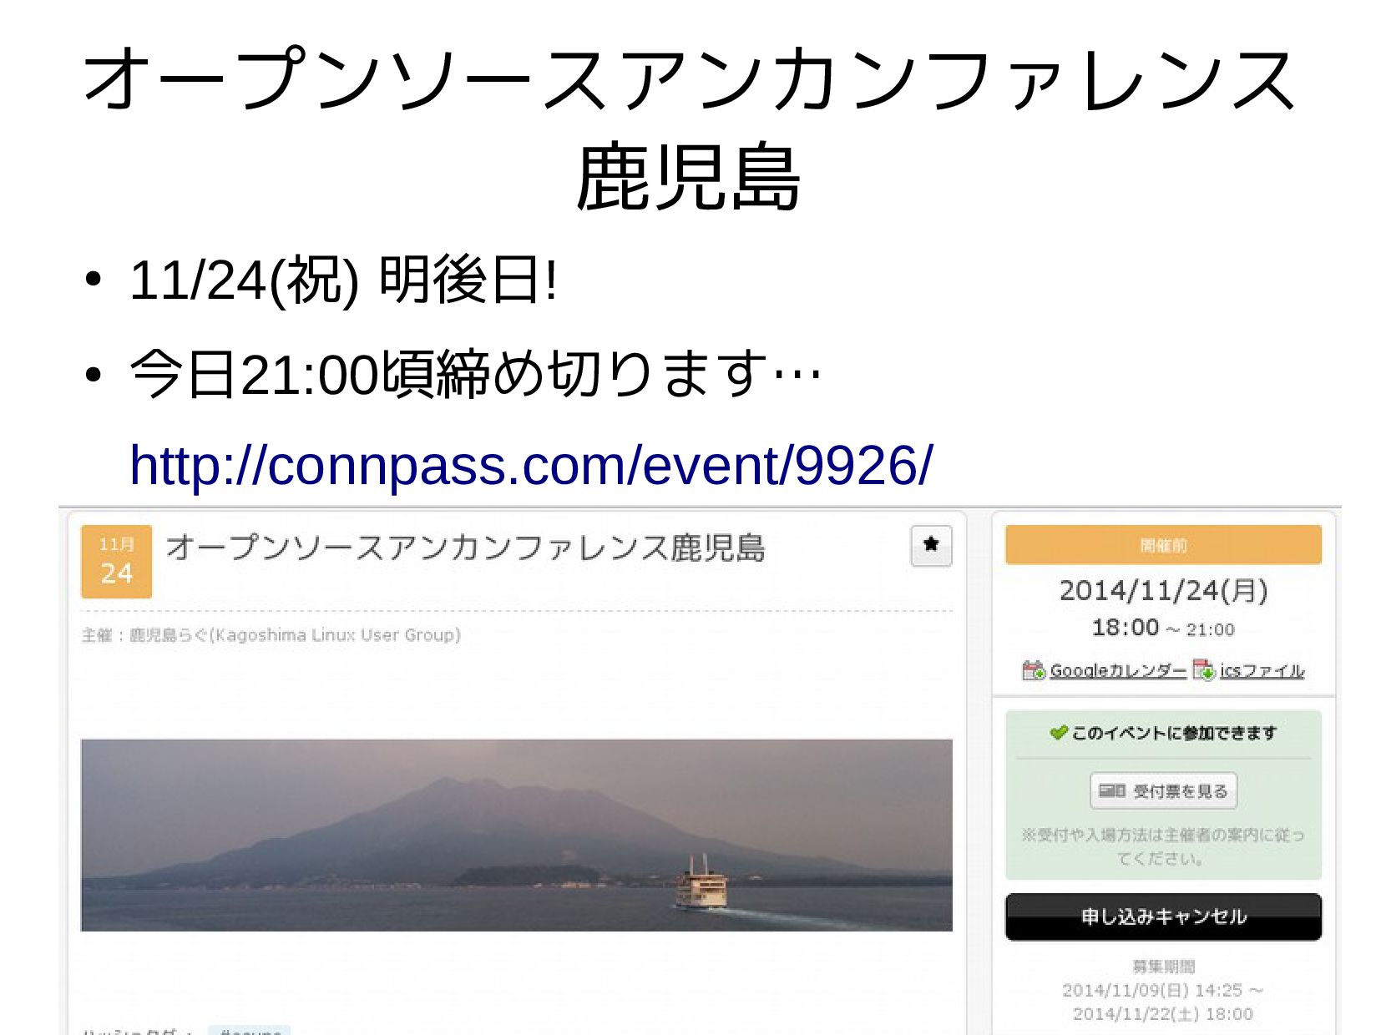Open the event title オープンソースアンカンファレンス鹿児島

[465, 548]
